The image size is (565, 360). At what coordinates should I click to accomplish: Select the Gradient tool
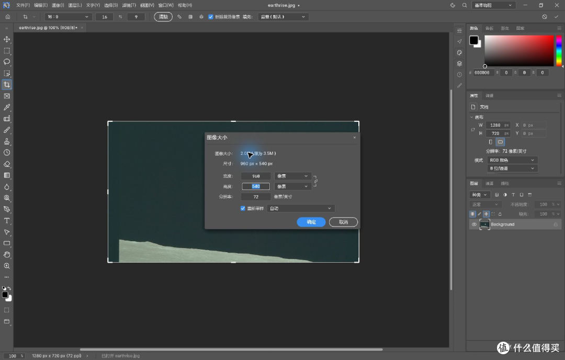pos(7,175)
